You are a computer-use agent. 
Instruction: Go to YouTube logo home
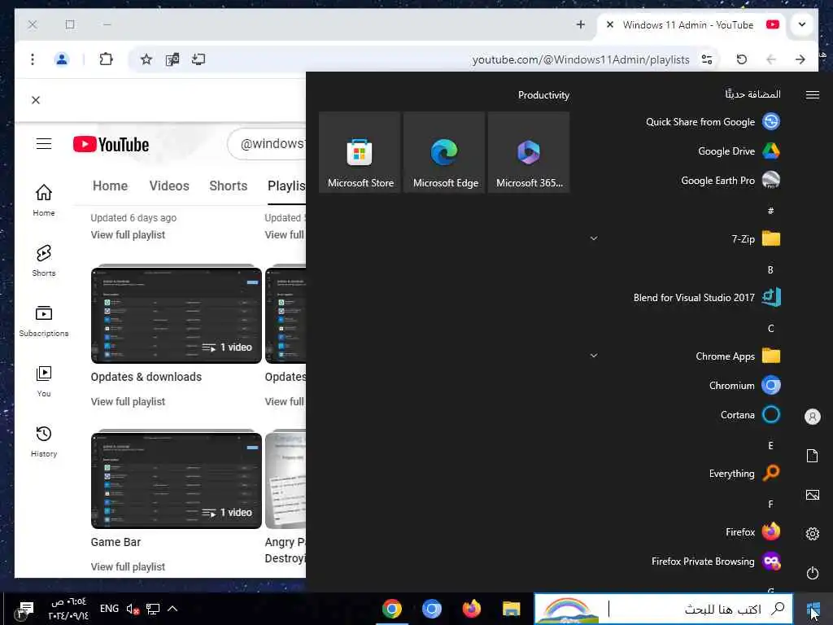tap(111, 144)
